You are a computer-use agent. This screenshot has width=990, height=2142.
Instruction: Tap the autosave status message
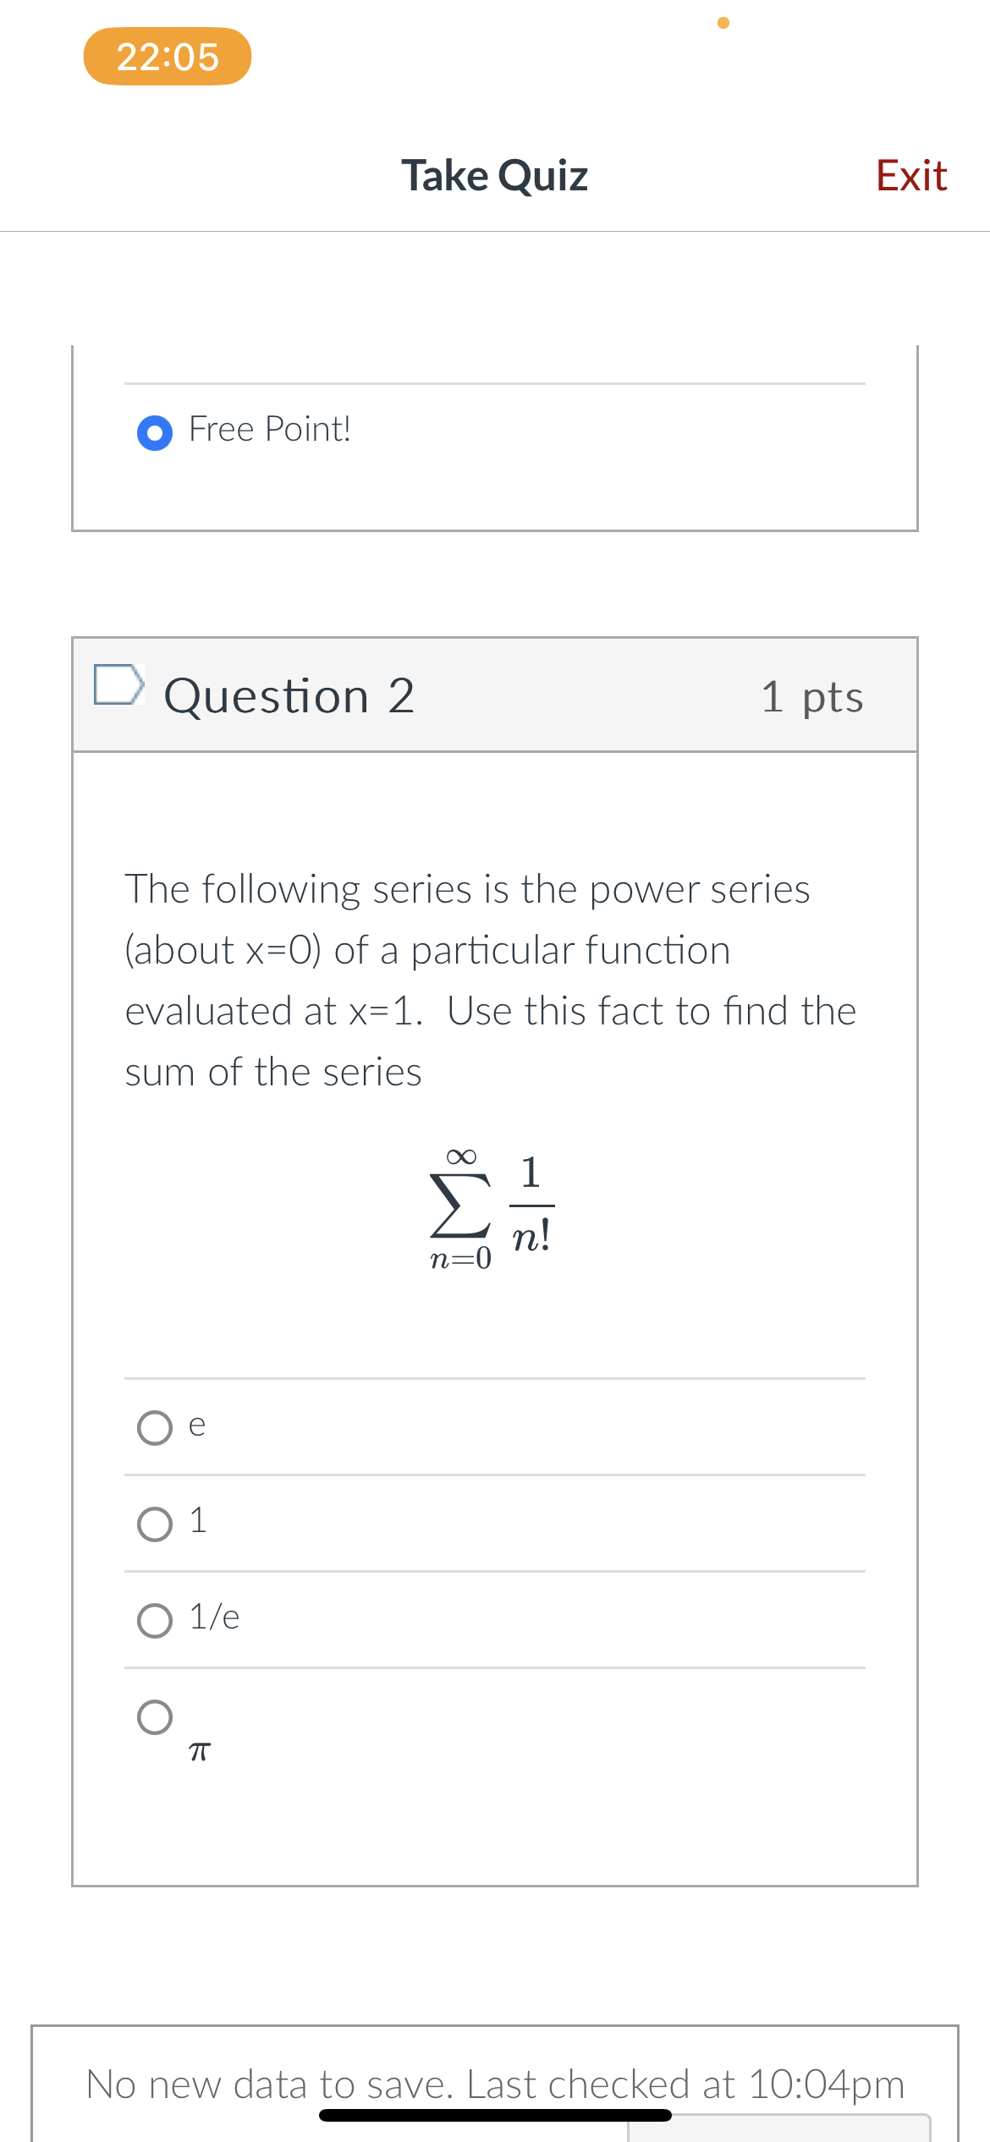click(495, 2084)
